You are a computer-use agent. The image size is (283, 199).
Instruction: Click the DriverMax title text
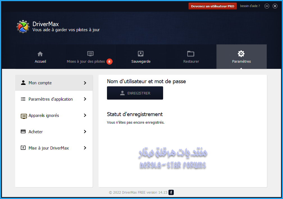pos(46,24)
